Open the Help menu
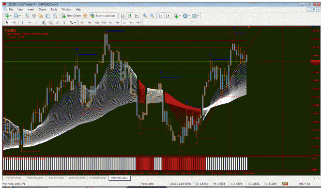Viewport: 323px width, 188px height. coord(78,9)
